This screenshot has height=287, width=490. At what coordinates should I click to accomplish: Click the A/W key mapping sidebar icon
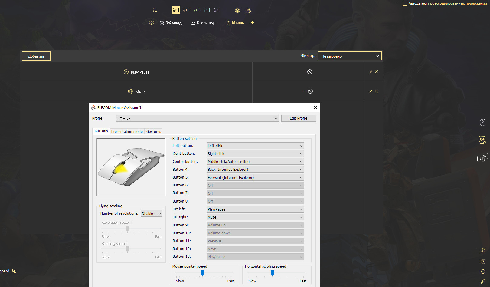click(x=483, y=158)
